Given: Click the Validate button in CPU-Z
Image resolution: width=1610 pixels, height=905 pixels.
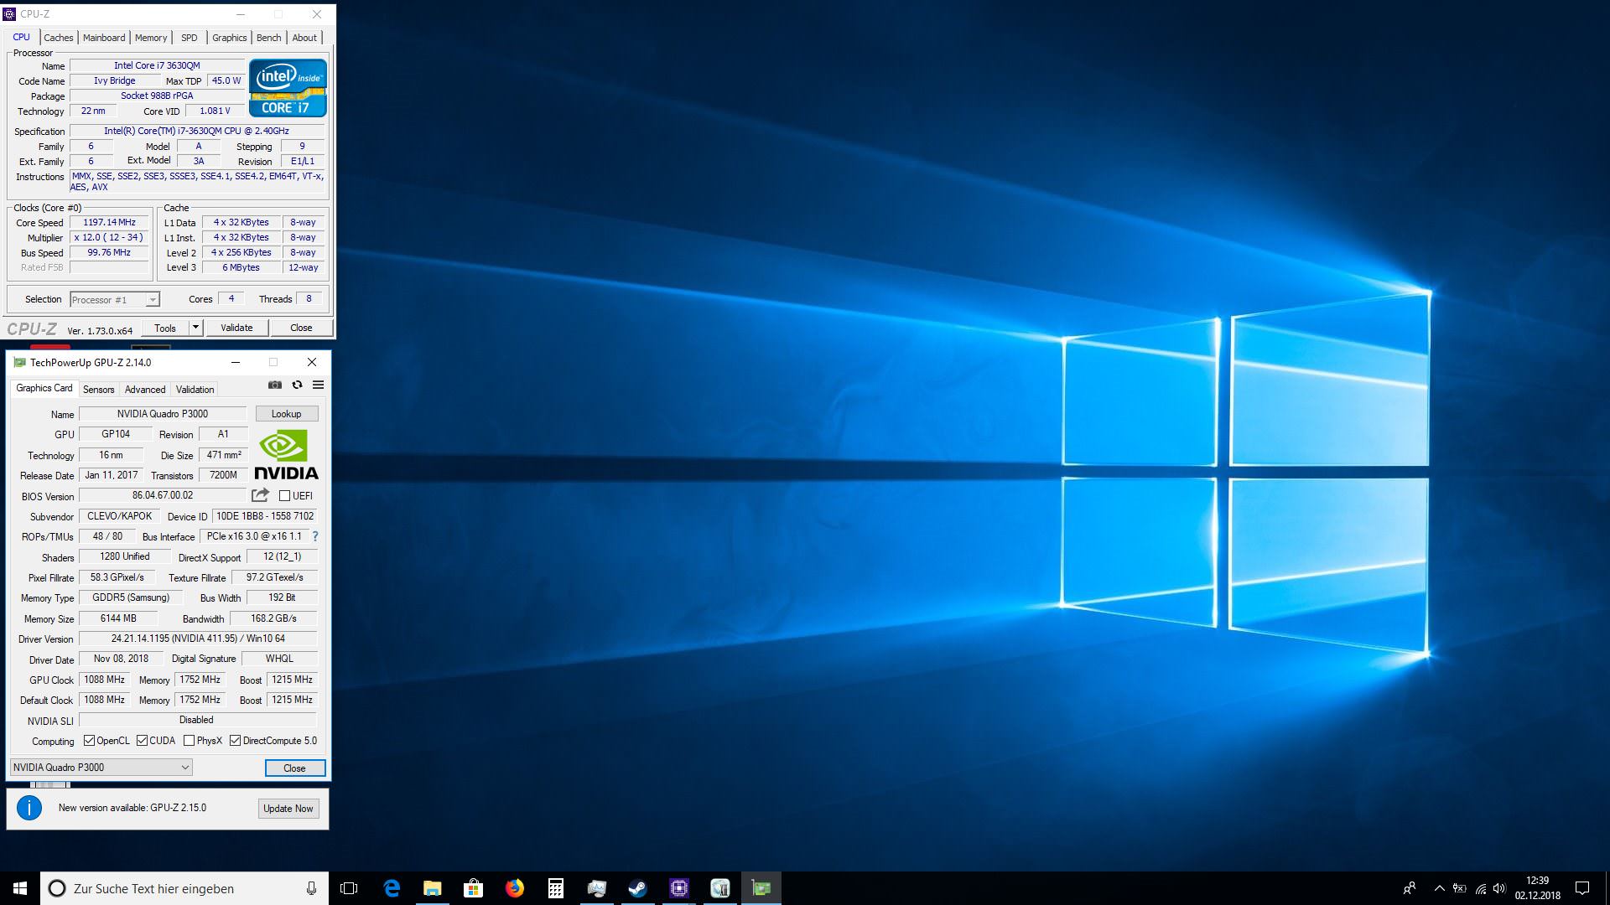Looking at the screenshot, I should [236, 328].
